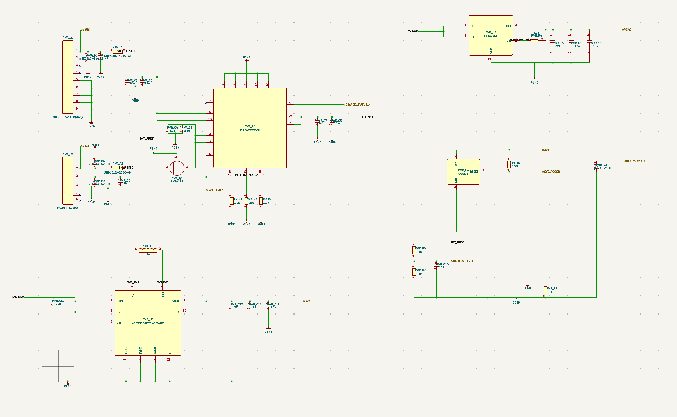Select the PWR_R1 1.5k resistor

pos(232,201)
